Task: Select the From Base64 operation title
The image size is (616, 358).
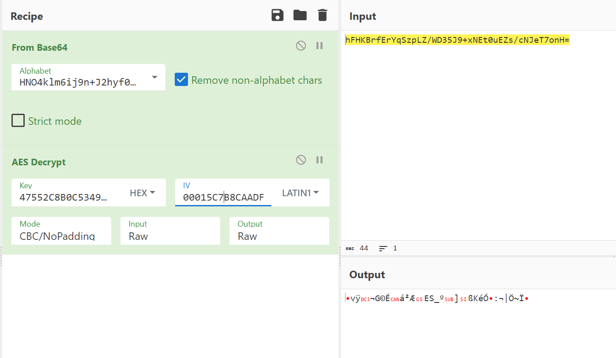Action: tap(40, 48)
